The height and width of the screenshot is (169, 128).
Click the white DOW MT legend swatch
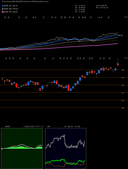(x=3, y=9)
